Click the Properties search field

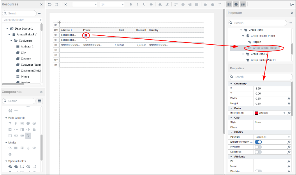pos(261,77)
